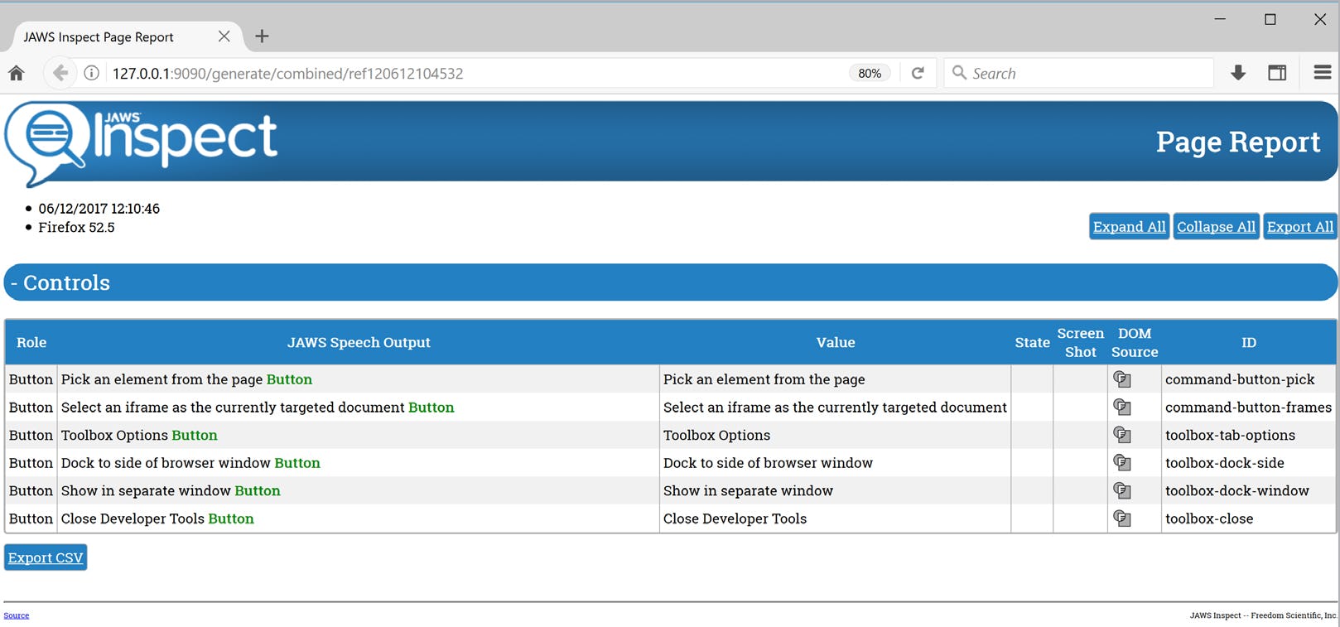
Task: Navigate back with the back arrow
Action: click(x=60, y=73)
